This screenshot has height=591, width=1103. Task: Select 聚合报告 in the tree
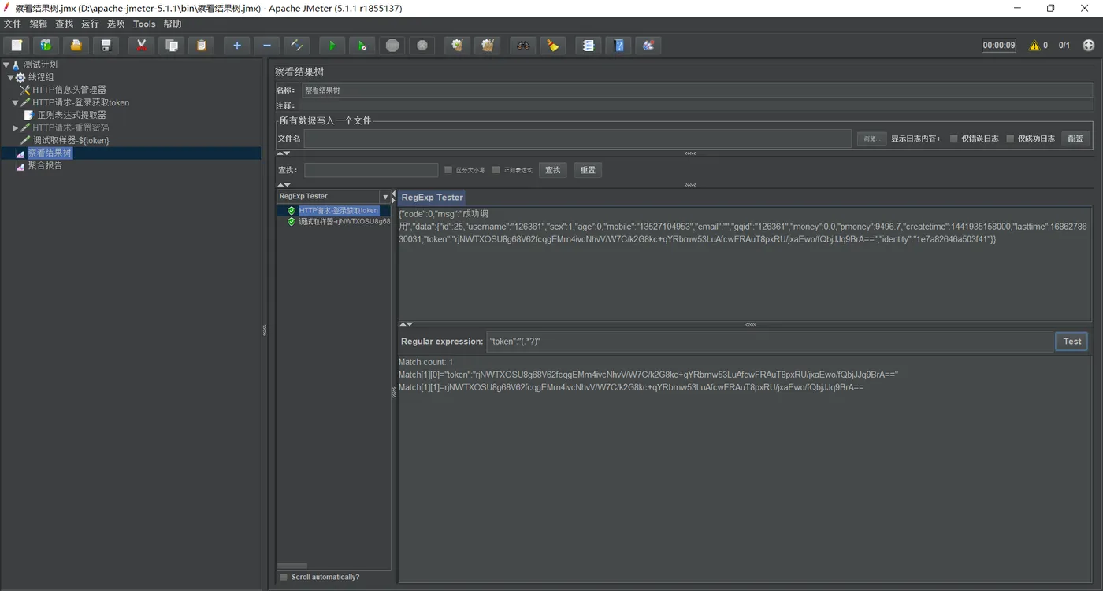click(x=45, y=166)
